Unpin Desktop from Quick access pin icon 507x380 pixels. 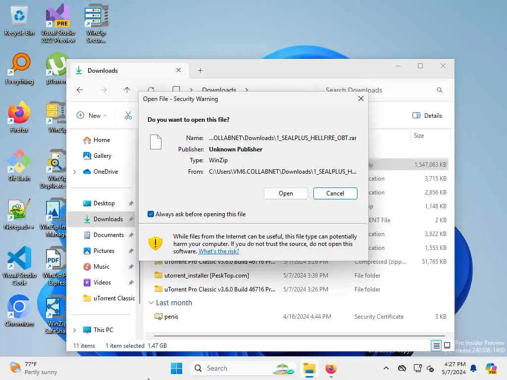pyautogui.click(x=131, y=203)
